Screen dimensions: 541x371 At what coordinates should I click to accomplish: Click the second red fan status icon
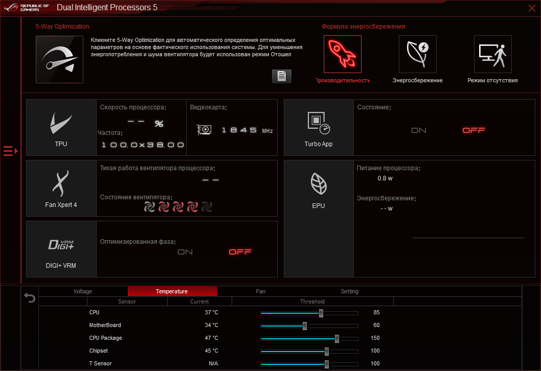164,207
